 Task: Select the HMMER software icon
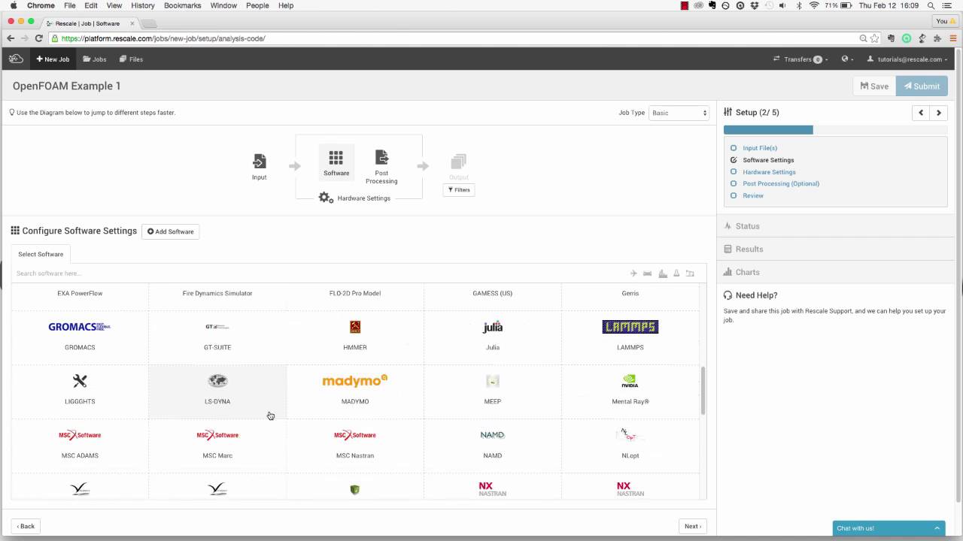(355, 327)
